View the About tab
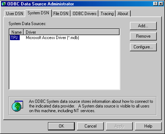The width and height of the screenshot is (165, 134). point(123,14)
